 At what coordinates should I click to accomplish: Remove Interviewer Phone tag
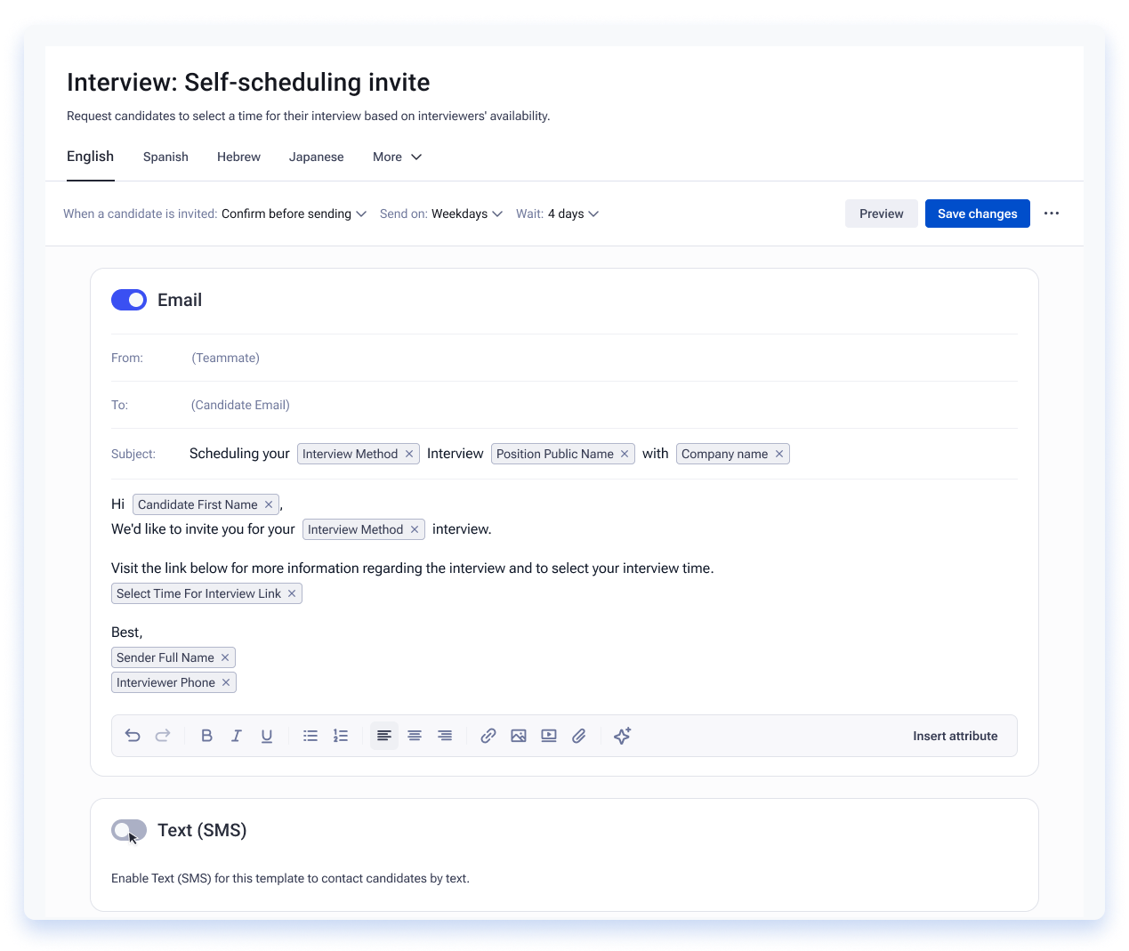[x=226, y=682]
